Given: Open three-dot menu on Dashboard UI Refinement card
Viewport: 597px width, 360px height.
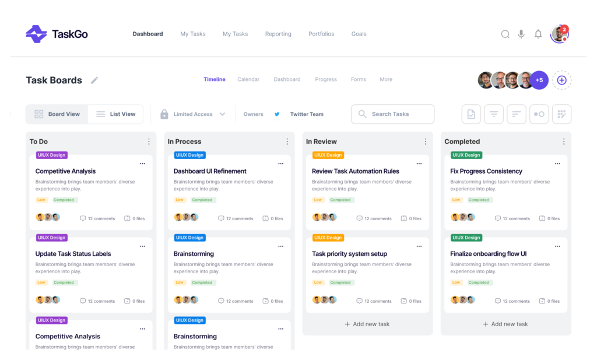Looking at the screenshot, I should [280, 164].
